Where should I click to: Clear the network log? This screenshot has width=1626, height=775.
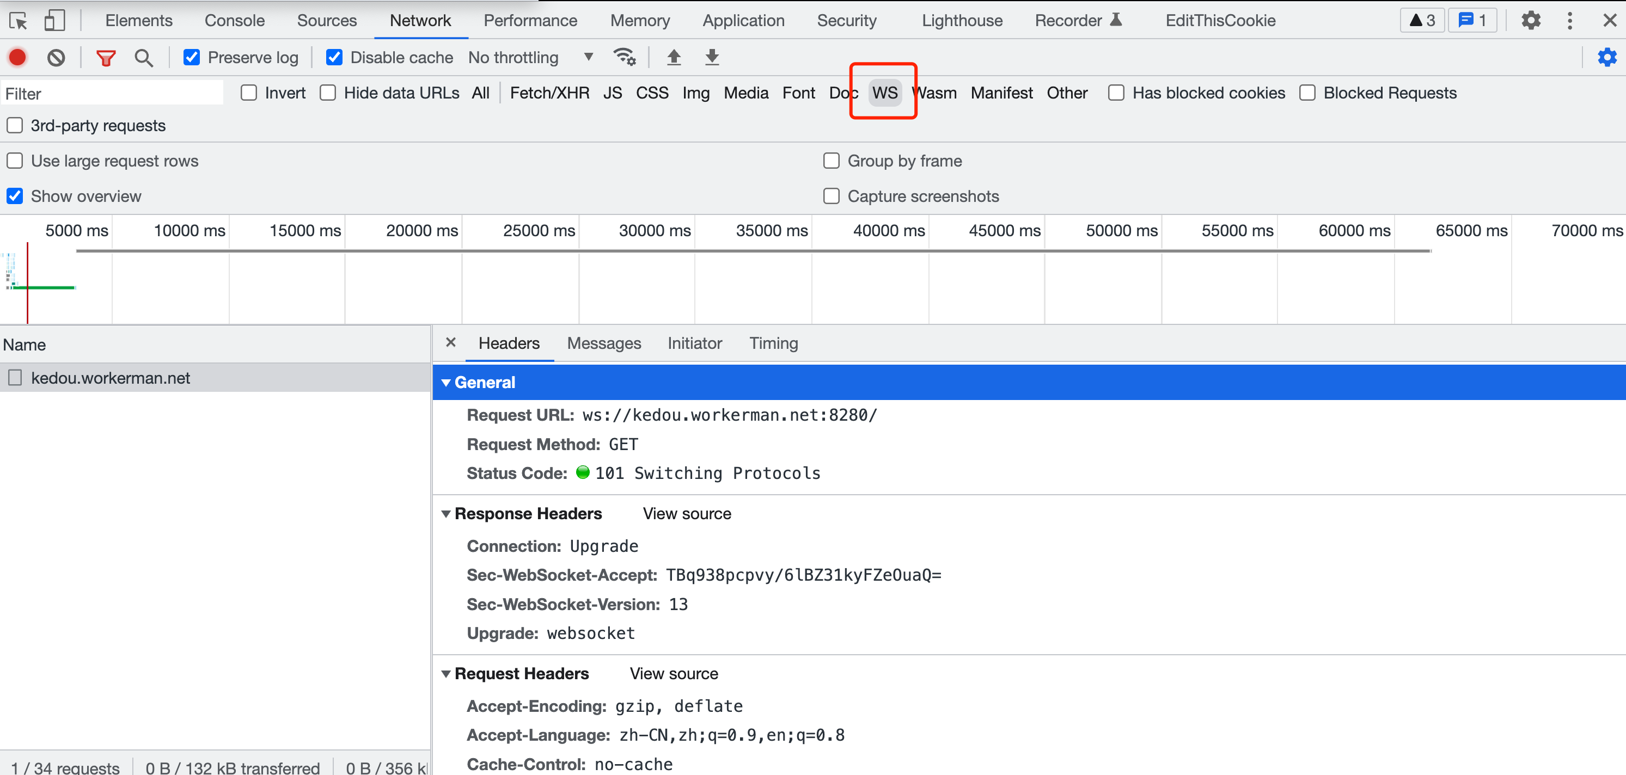56,58
